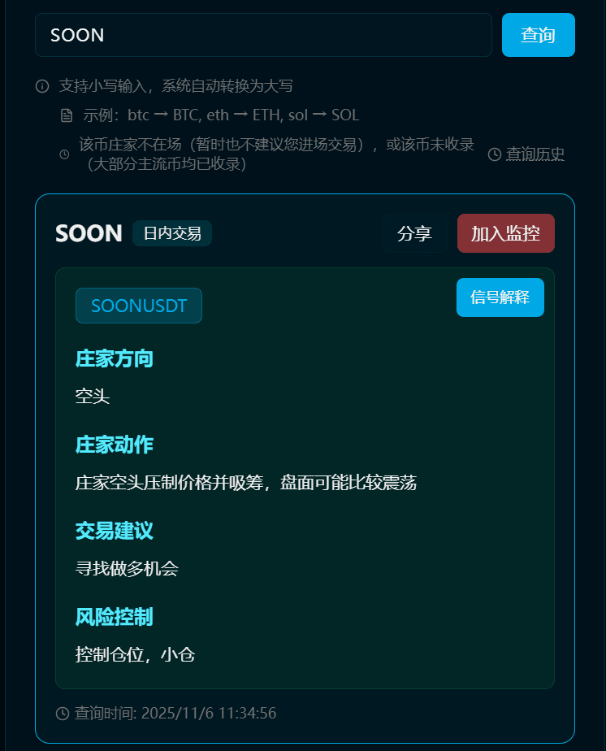Click the document icon next to 示例

tap(67, 115)
